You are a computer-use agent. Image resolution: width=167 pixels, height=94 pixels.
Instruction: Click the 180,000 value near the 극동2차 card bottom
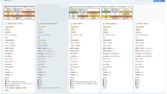point(137,78)
